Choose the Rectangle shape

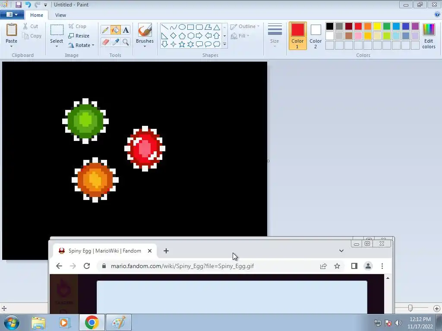click(190, 27)
